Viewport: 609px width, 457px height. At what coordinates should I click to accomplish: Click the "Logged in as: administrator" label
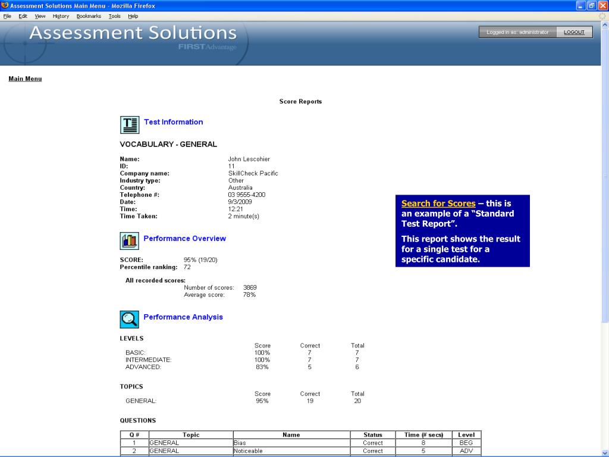pos(517,32)
